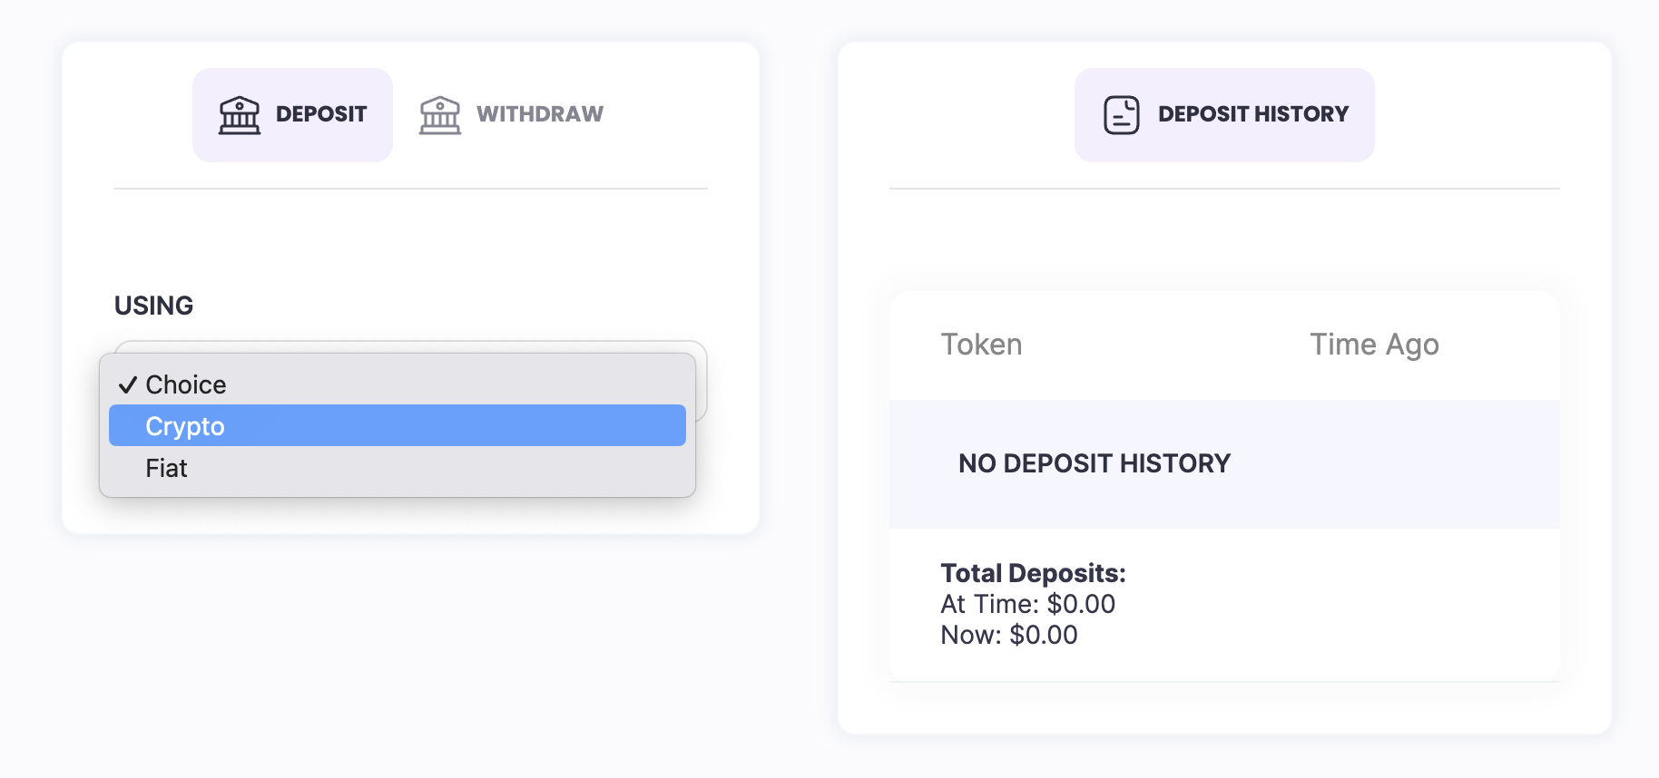Click the Token column header
Image resolution: width=1659 pixels, height=778 pixels.
click(981, 345)
